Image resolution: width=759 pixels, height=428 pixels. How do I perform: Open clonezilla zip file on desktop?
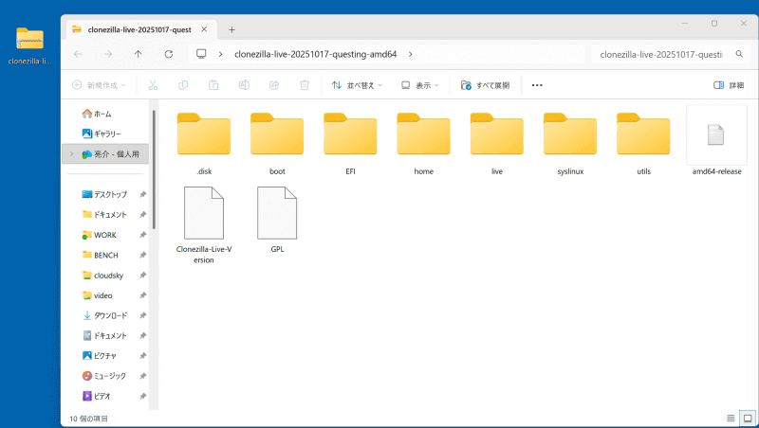(x=29, y=45)
